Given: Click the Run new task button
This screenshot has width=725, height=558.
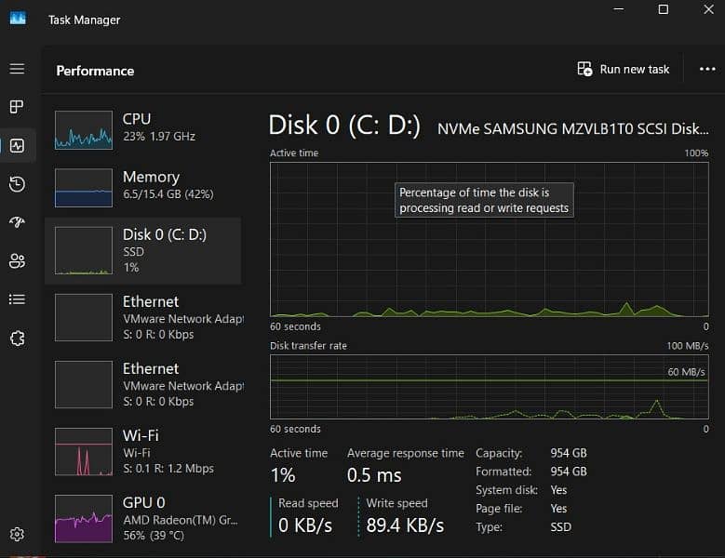Looking at the screenshot, I should pos(624,70).
